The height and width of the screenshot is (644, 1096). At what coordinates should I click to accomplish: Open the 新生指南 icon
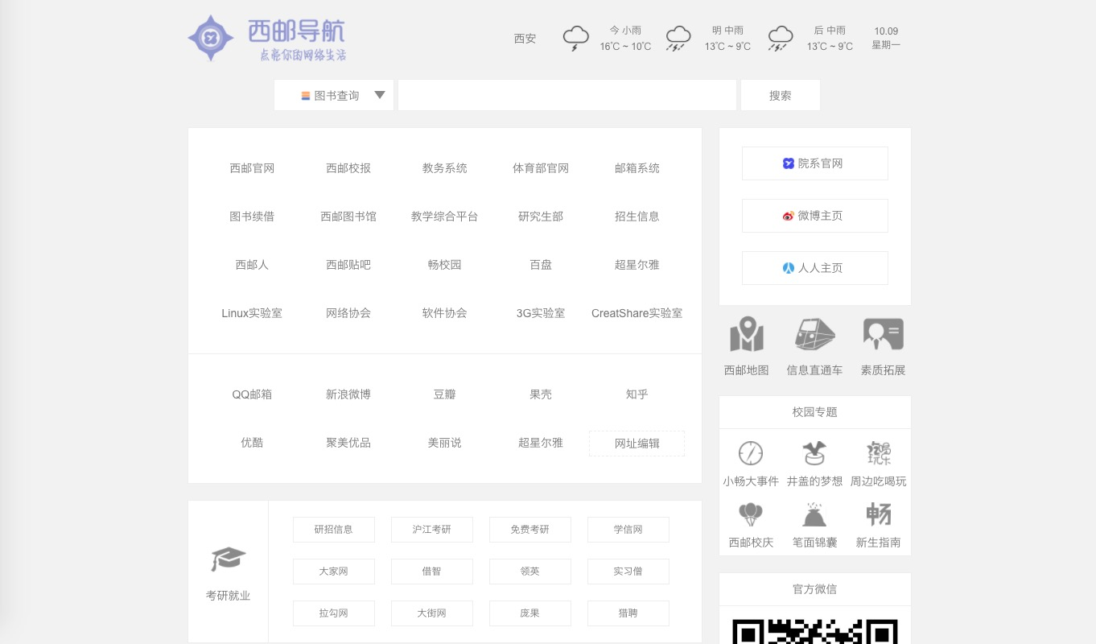point(879,514)
